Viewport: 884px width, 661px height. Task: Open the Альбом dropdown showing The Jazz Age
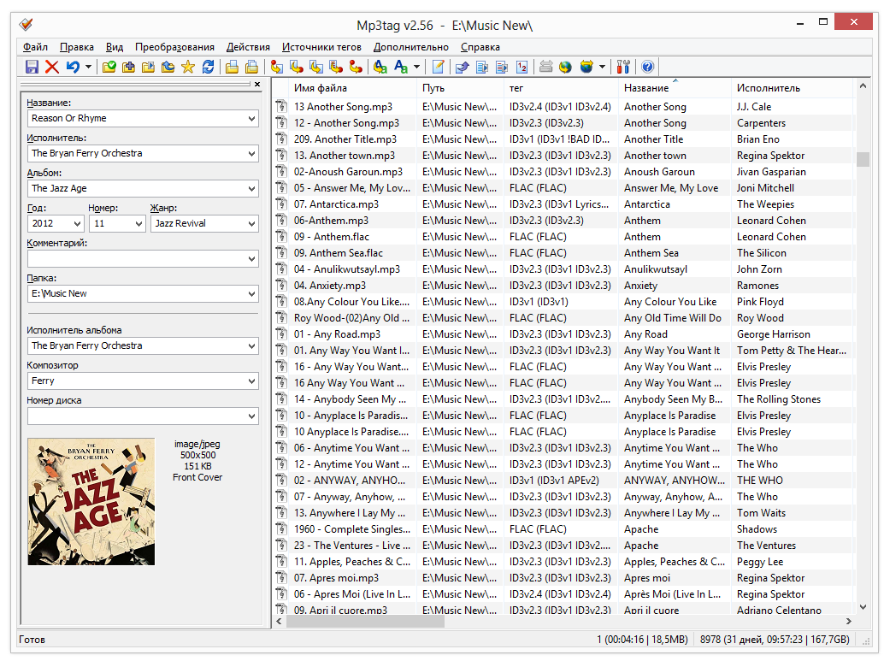(x=251, y=188)
